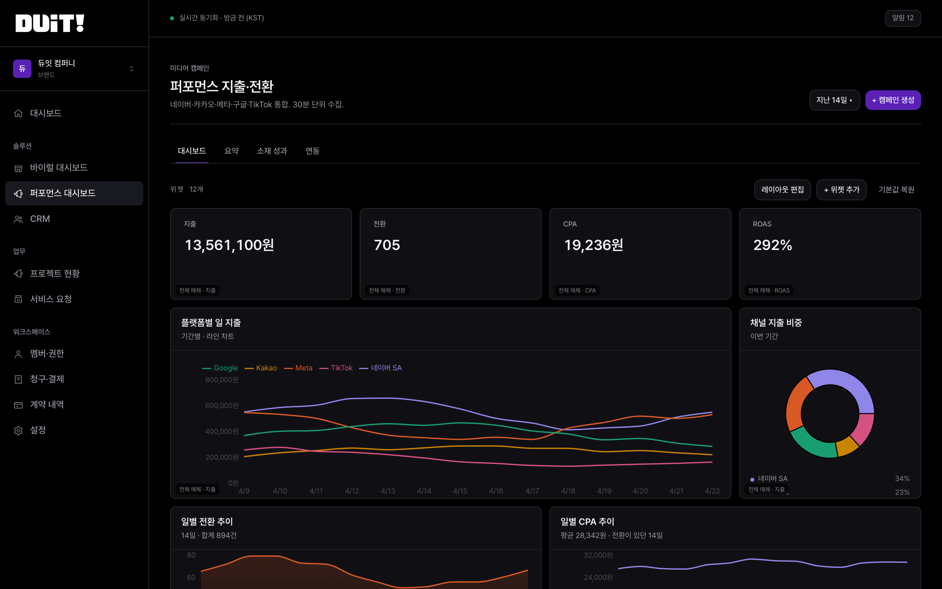Click the 일별 CPA 추이 widget title
The image size is (942, 589).
pyautogui.click(x=587, y=522)
